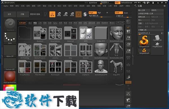Open the Standard brush selector
169x109 pixels.
10,25
